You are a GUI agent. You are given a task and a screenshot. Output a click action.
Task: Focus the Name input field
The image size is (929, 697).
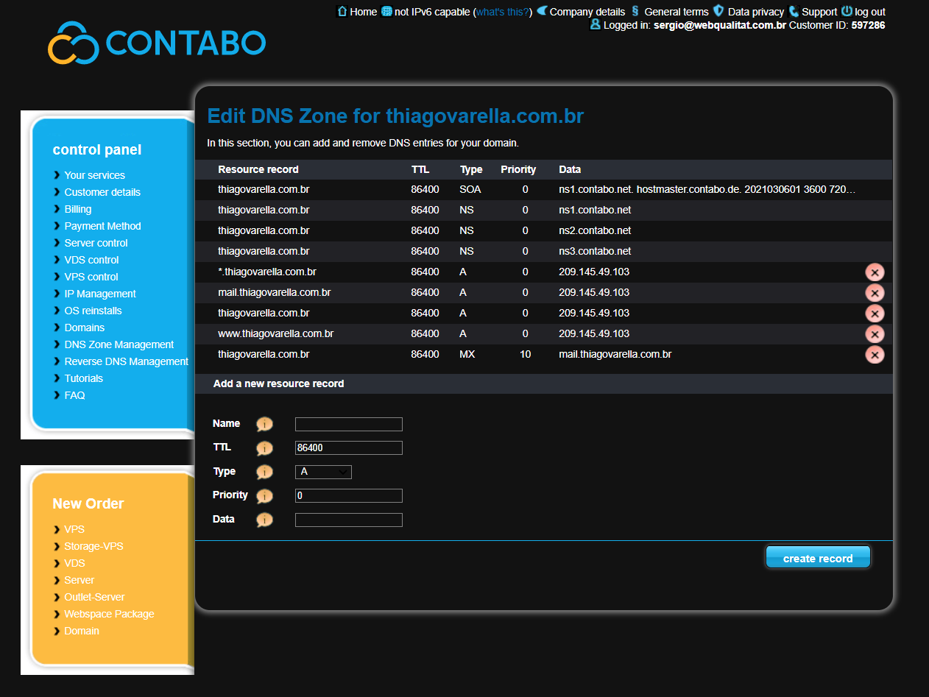(x=348, y=424)
